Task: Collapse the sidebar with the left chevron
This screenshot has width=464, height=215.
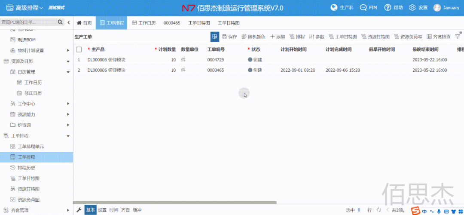Action: [69, 22]
